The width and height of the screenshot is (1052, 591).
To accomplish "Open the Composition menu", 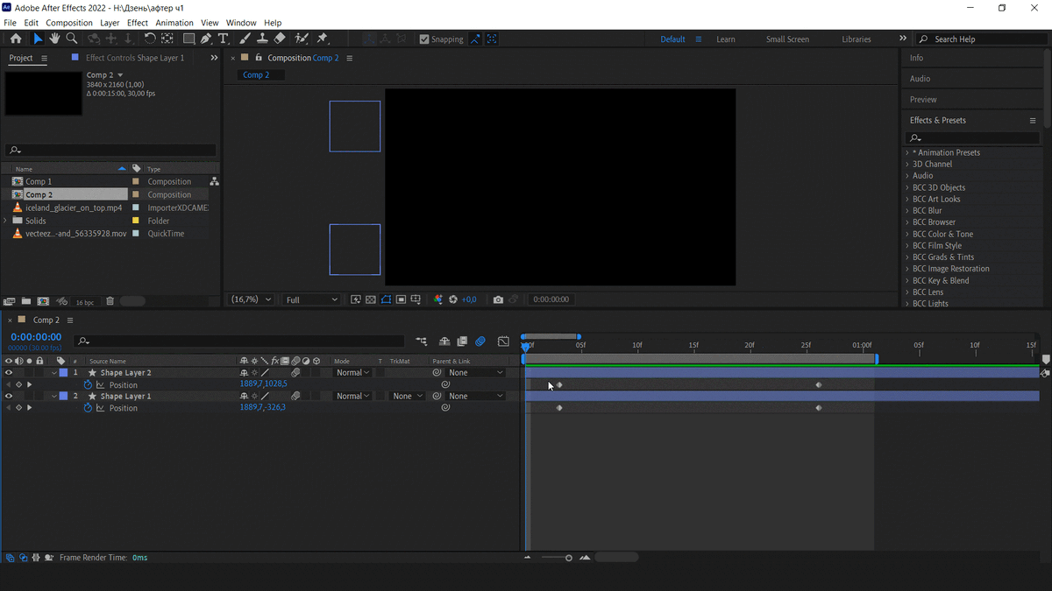I will click(x=69, y=23).
